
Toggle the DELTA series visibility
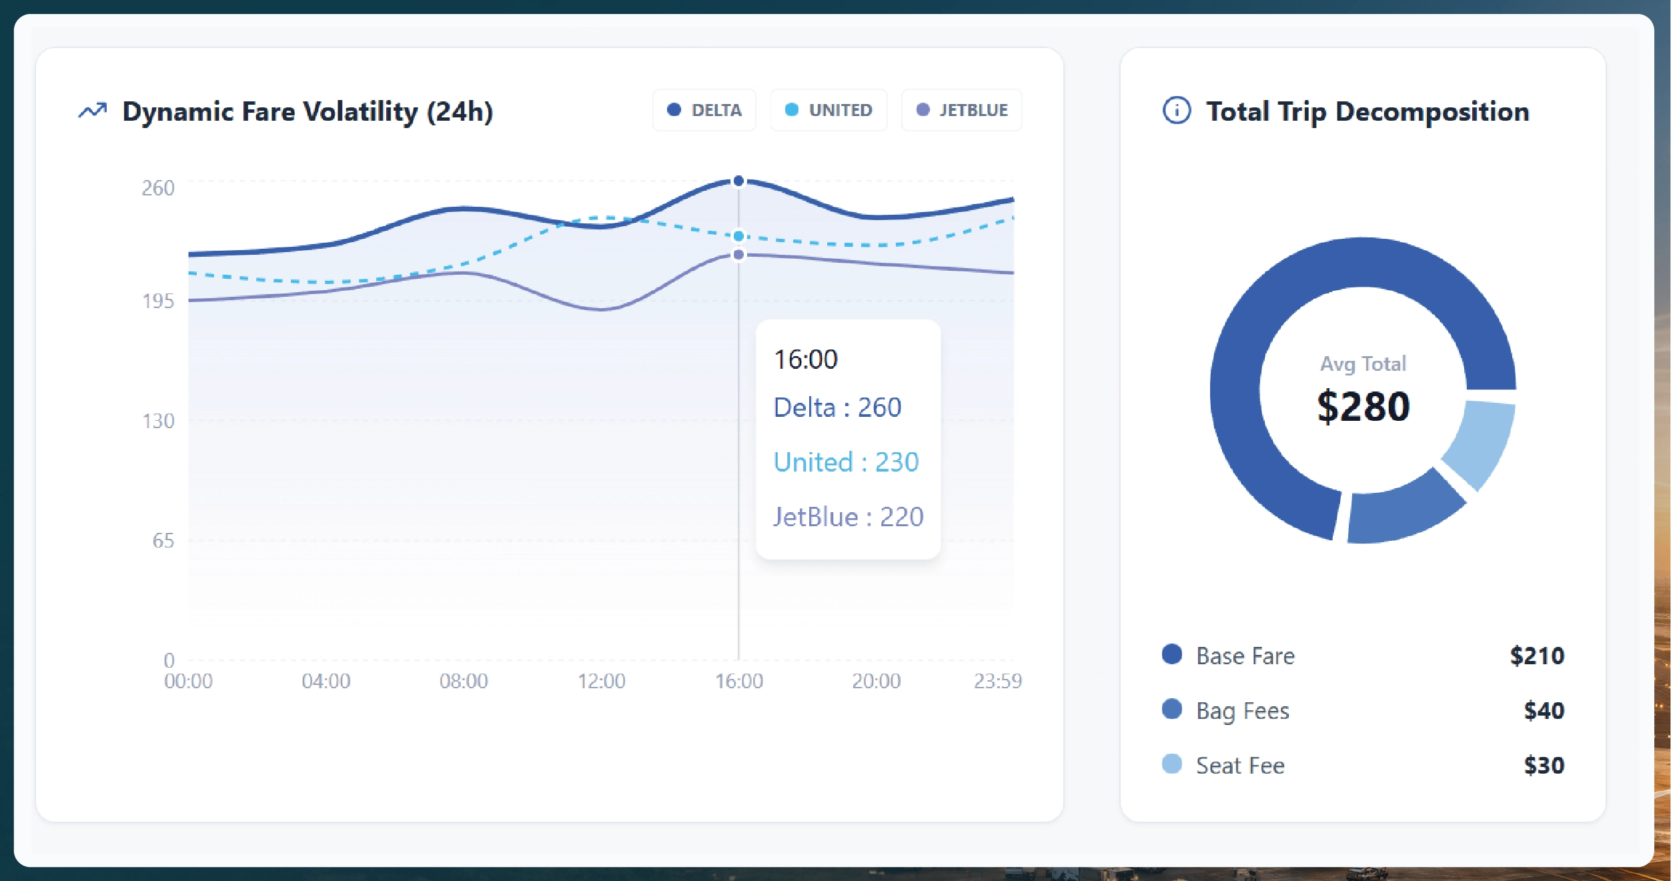(704, 110)
